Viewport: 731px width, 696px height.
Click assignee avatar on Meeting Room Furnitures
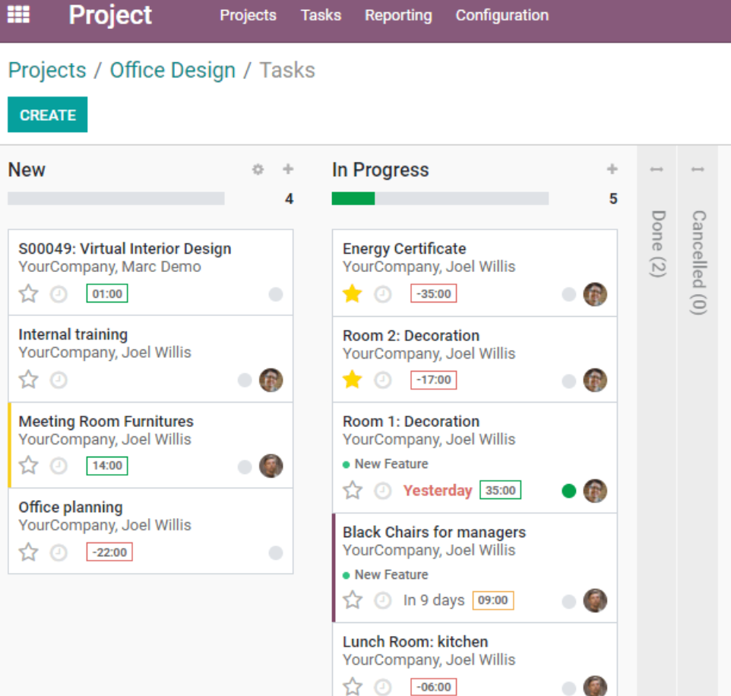(271, 466)
